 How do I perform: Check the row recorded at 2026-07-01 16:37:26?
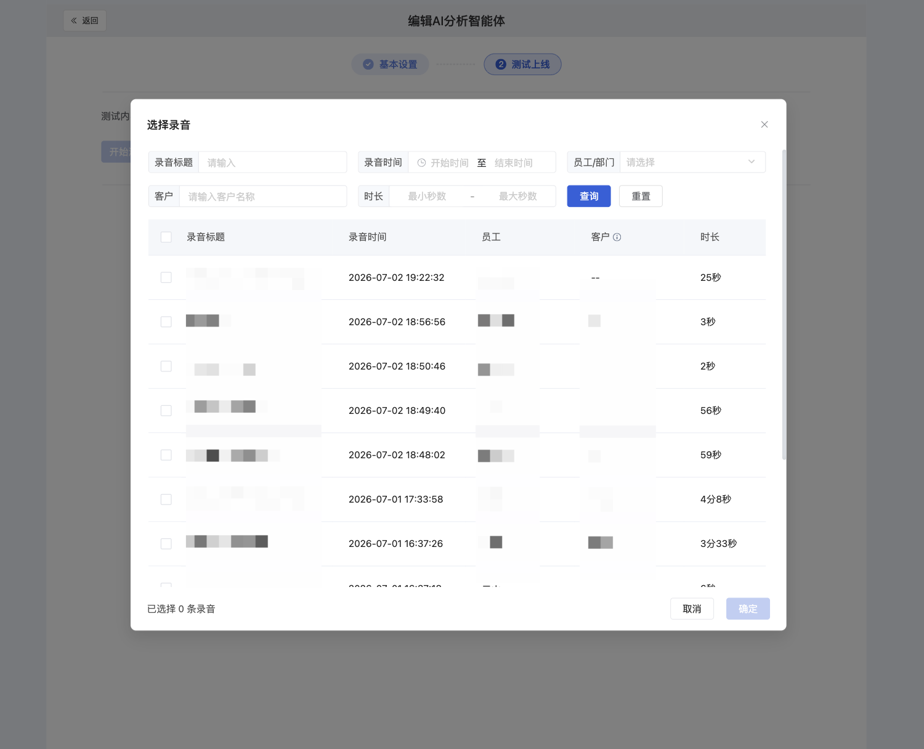point(166,544)
